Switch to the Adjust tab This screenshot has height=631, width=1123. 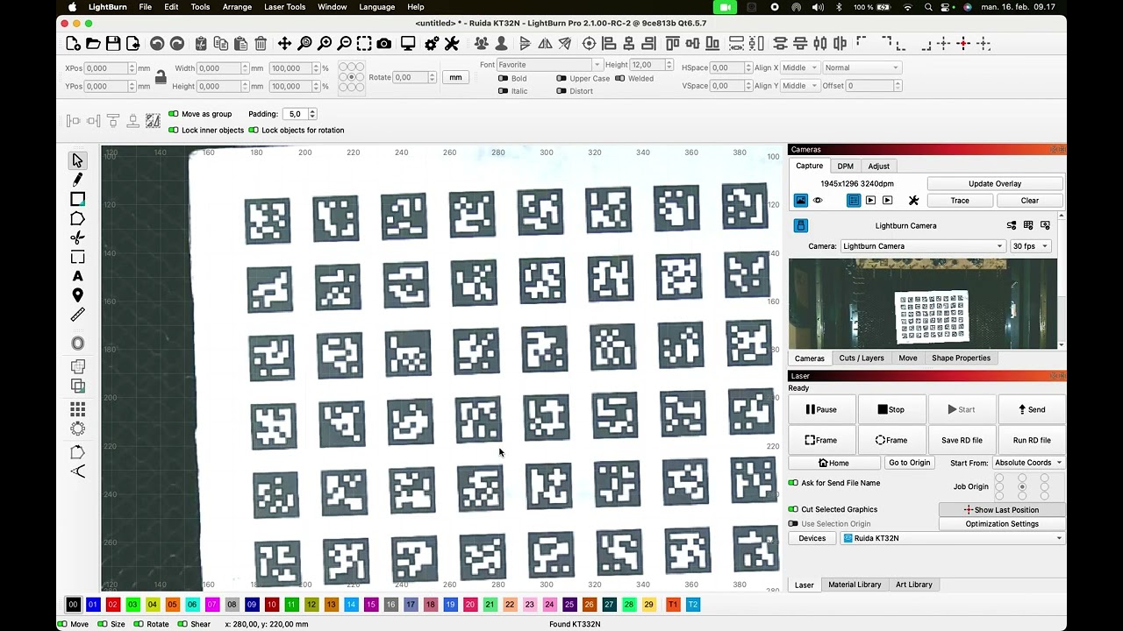[x=878, y=167]
